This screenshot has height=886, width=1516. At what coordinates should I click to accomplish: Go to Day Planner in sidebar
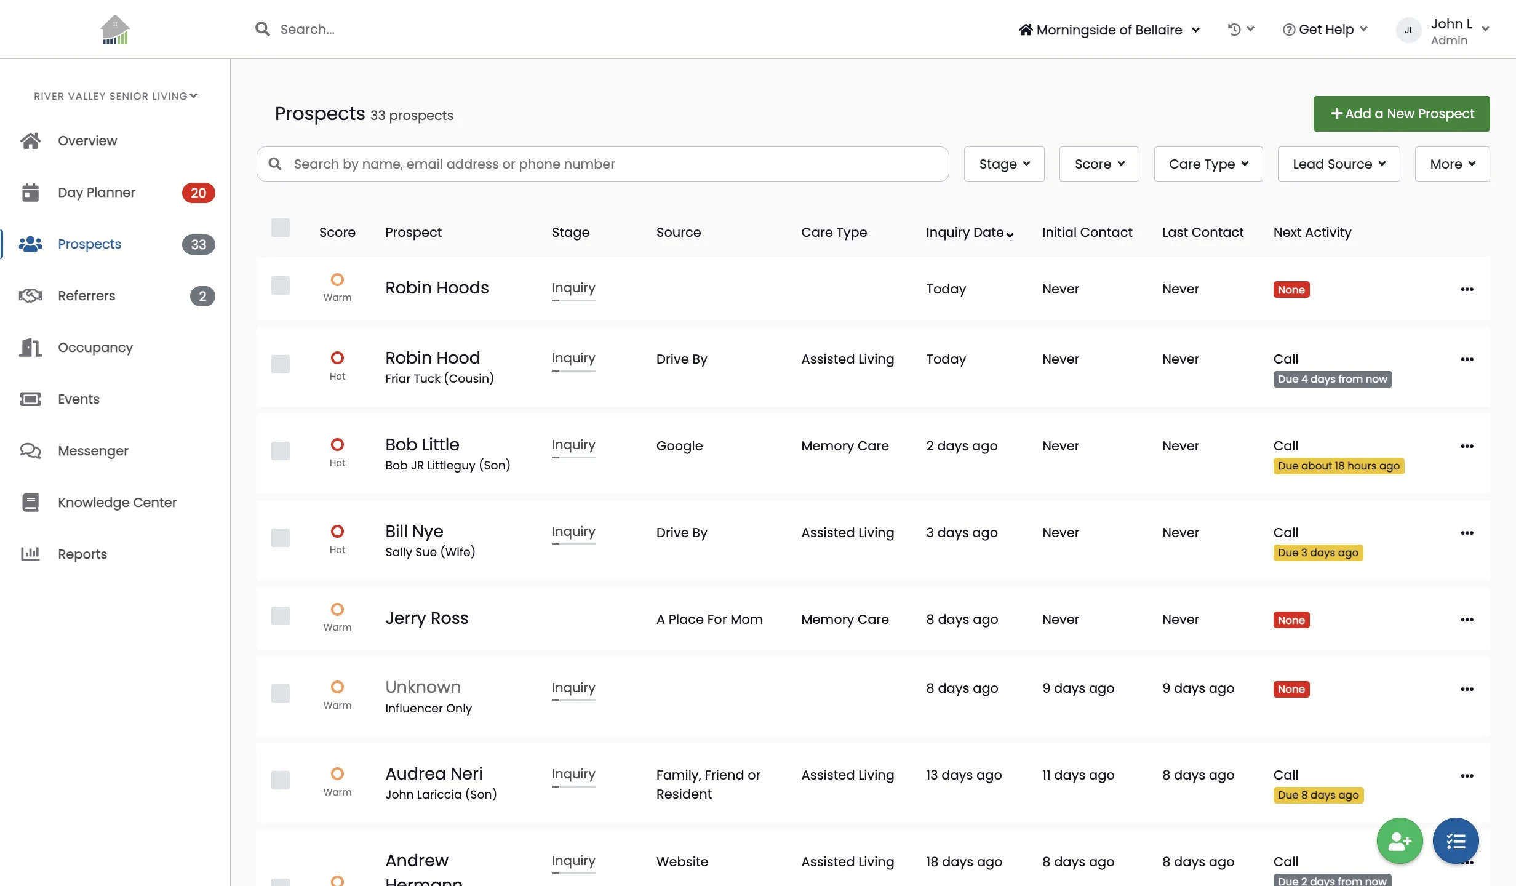click(x=97, y=193)
